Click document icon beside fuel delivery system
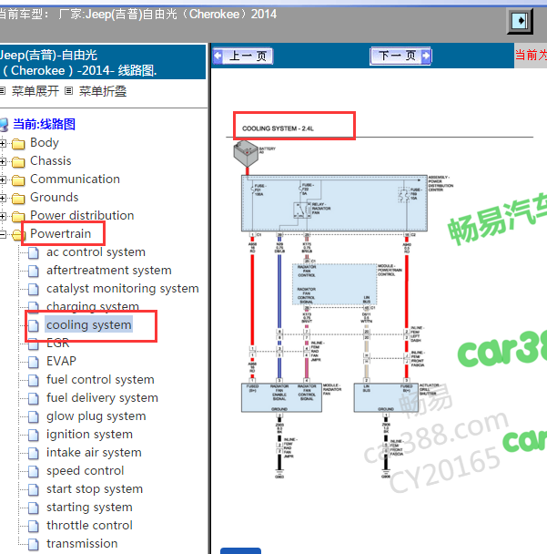This screenshot has height=554, width=547. [34, 399]
